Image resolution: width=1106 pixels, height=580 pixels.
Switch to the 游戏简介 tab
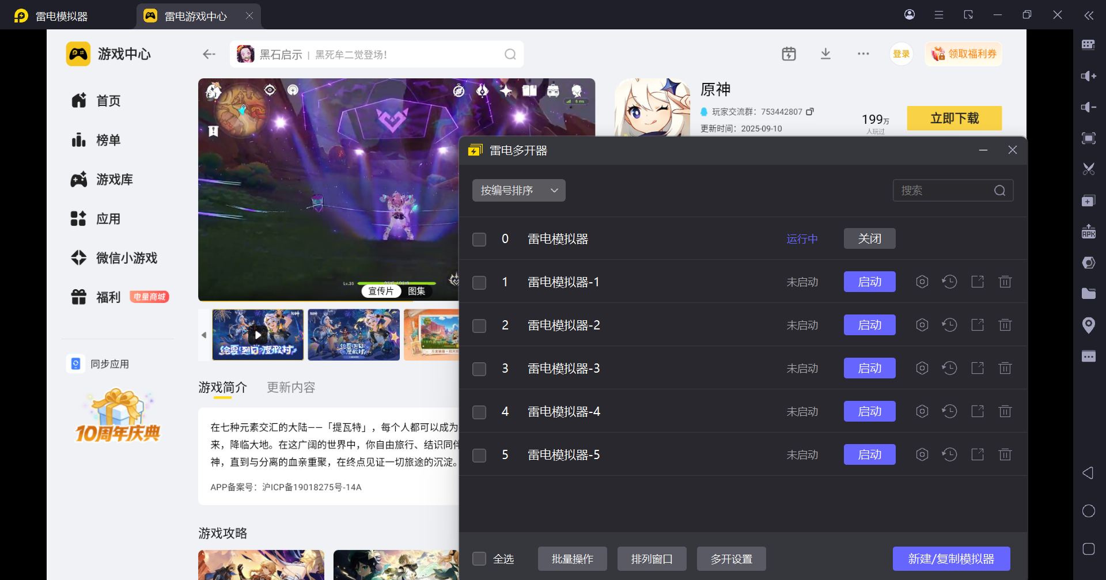(222, 387)
